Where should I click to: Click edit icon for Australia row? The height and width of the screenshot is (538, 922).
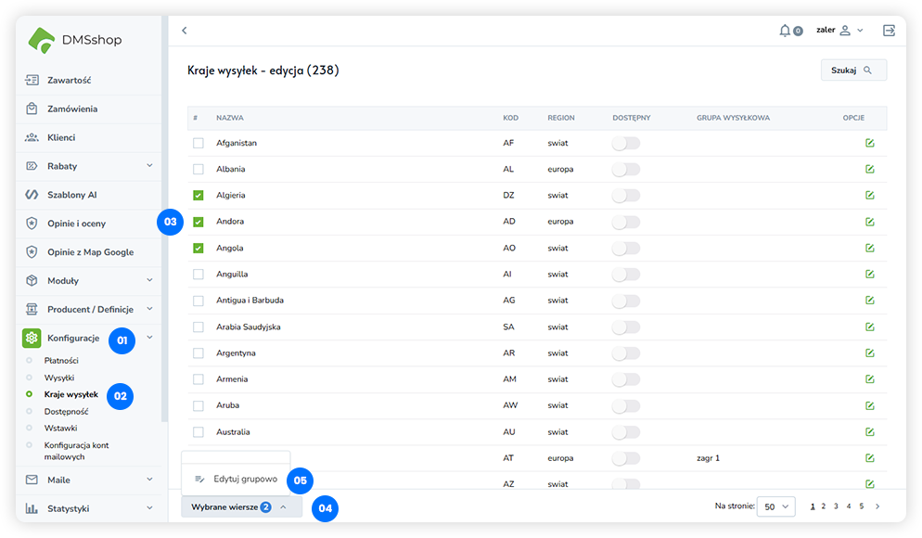[869, 432]
